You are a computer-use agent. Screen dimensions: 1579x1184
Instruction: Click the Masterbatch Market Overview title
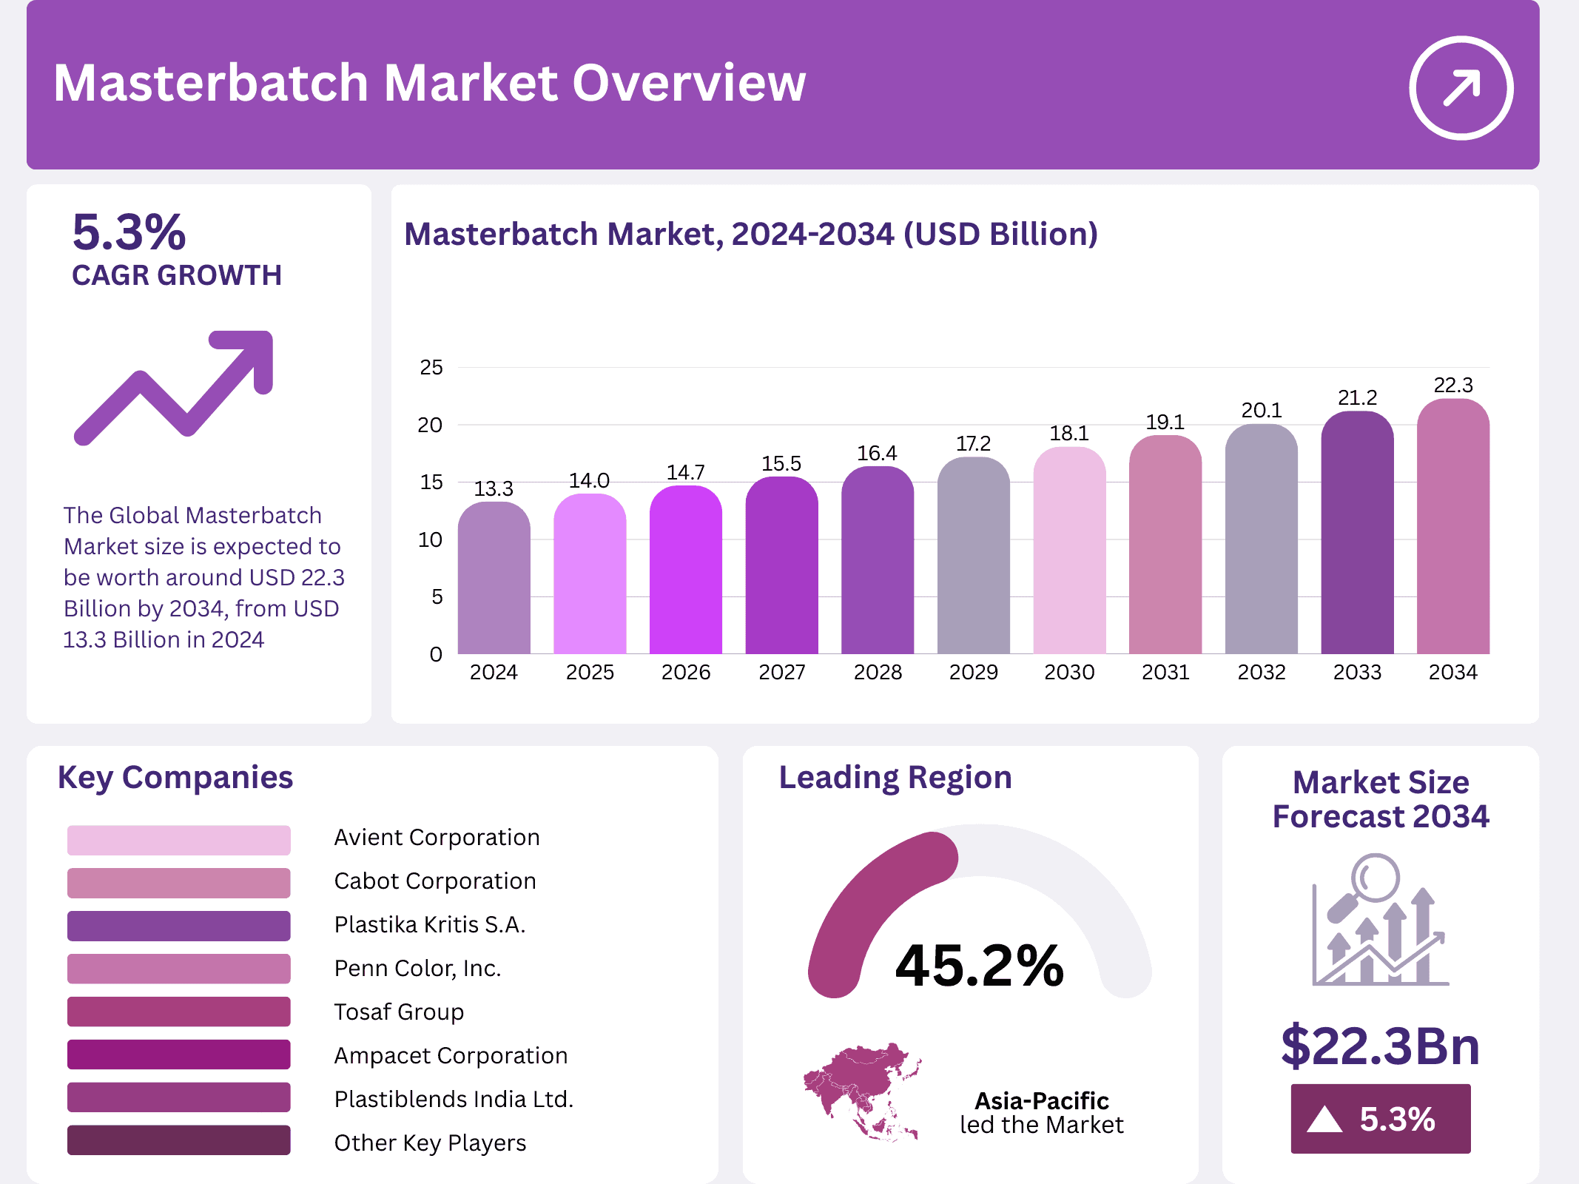(429, 83)
